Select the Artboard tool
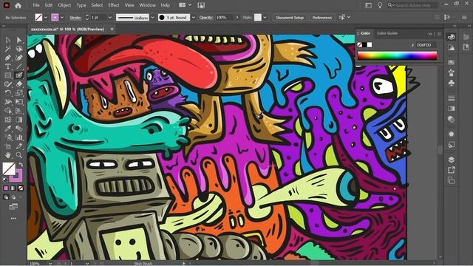This screenshot has width=473, height=266. tap(8, 146)
